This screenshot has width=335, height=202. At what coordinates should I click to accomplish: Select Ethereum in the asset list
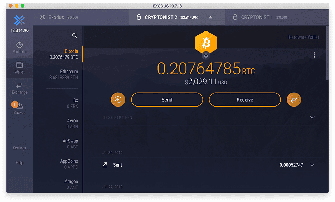64,74
